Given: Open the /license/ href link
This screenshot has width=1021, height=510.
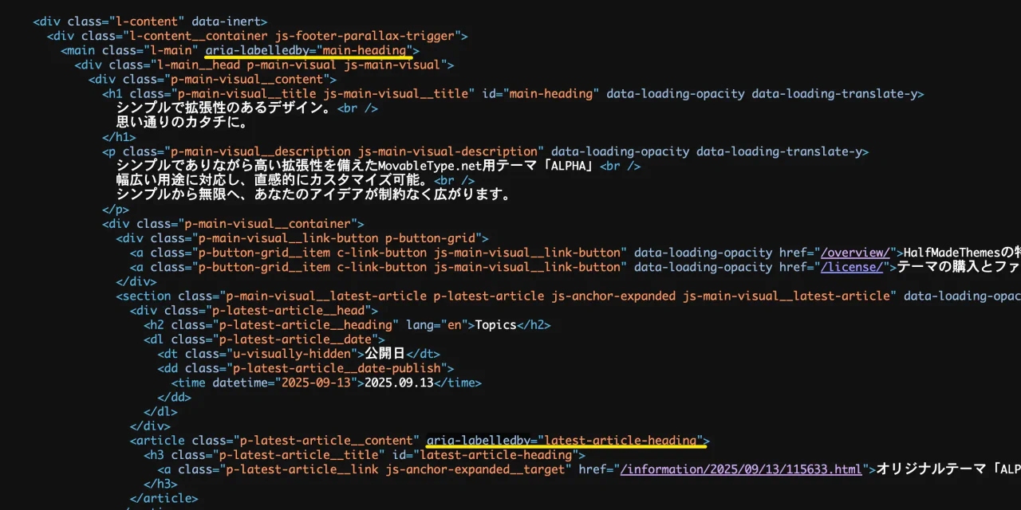Looking at the screenshot, I should pos(851,267).
